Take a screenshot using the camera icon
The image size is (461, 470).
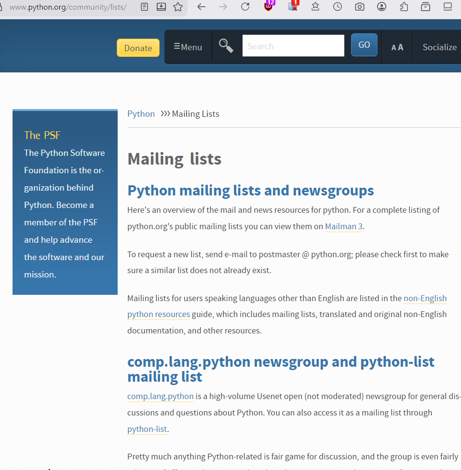[x=359, y=7]
